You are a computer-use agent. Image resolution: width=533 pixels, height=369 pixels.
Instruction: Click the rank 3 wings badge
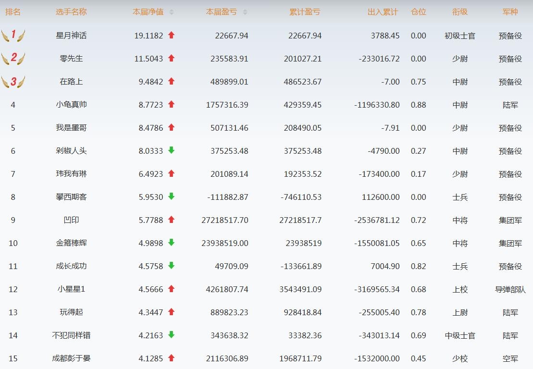pos(13,82)
